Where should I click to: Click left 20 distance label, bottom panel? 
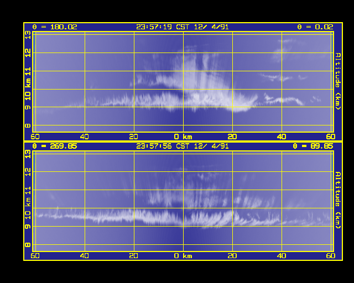point(134,256)
